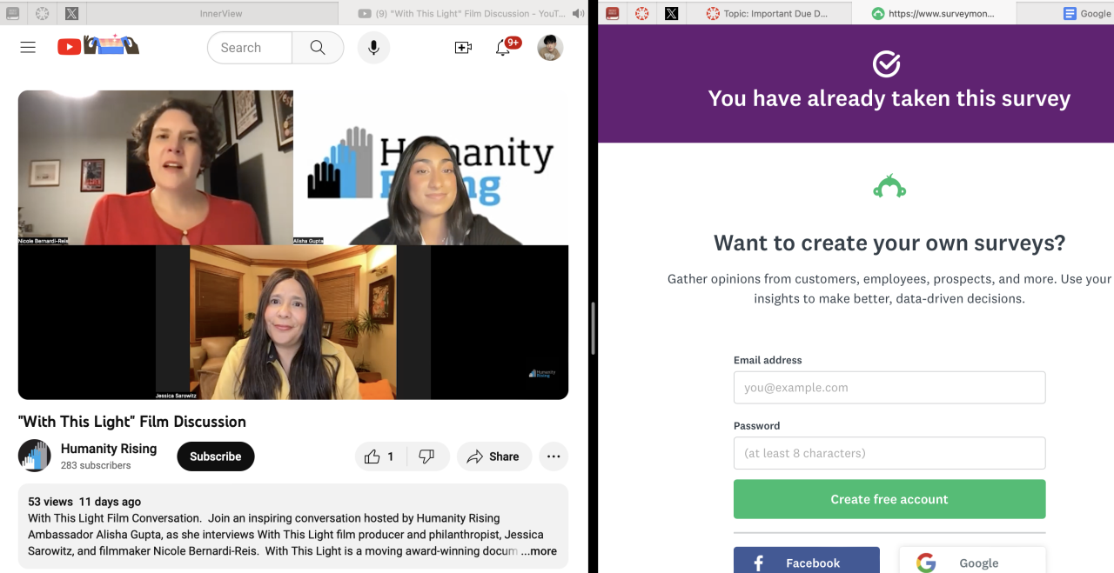Screen dimensions: 1114x573
Task: Click "53 views 11 days ago" text
Action: [84, 502]
